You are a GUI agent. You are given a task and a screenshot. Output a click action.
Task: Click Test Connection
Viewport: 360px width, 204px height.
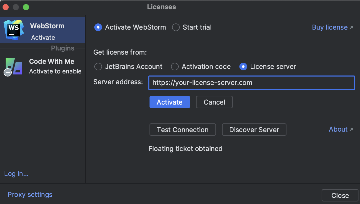(183, 130)
